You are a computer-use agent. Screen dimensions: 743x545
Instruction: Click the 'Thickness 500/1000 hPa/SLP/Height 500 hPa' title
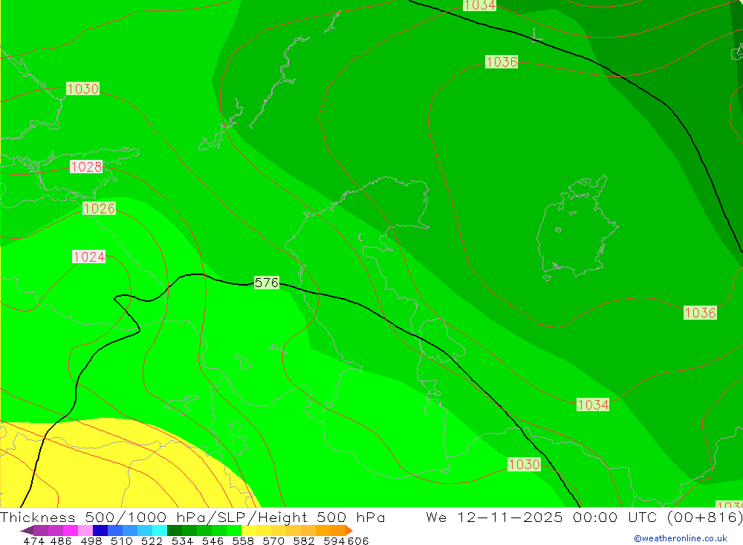tap(192, 517)
